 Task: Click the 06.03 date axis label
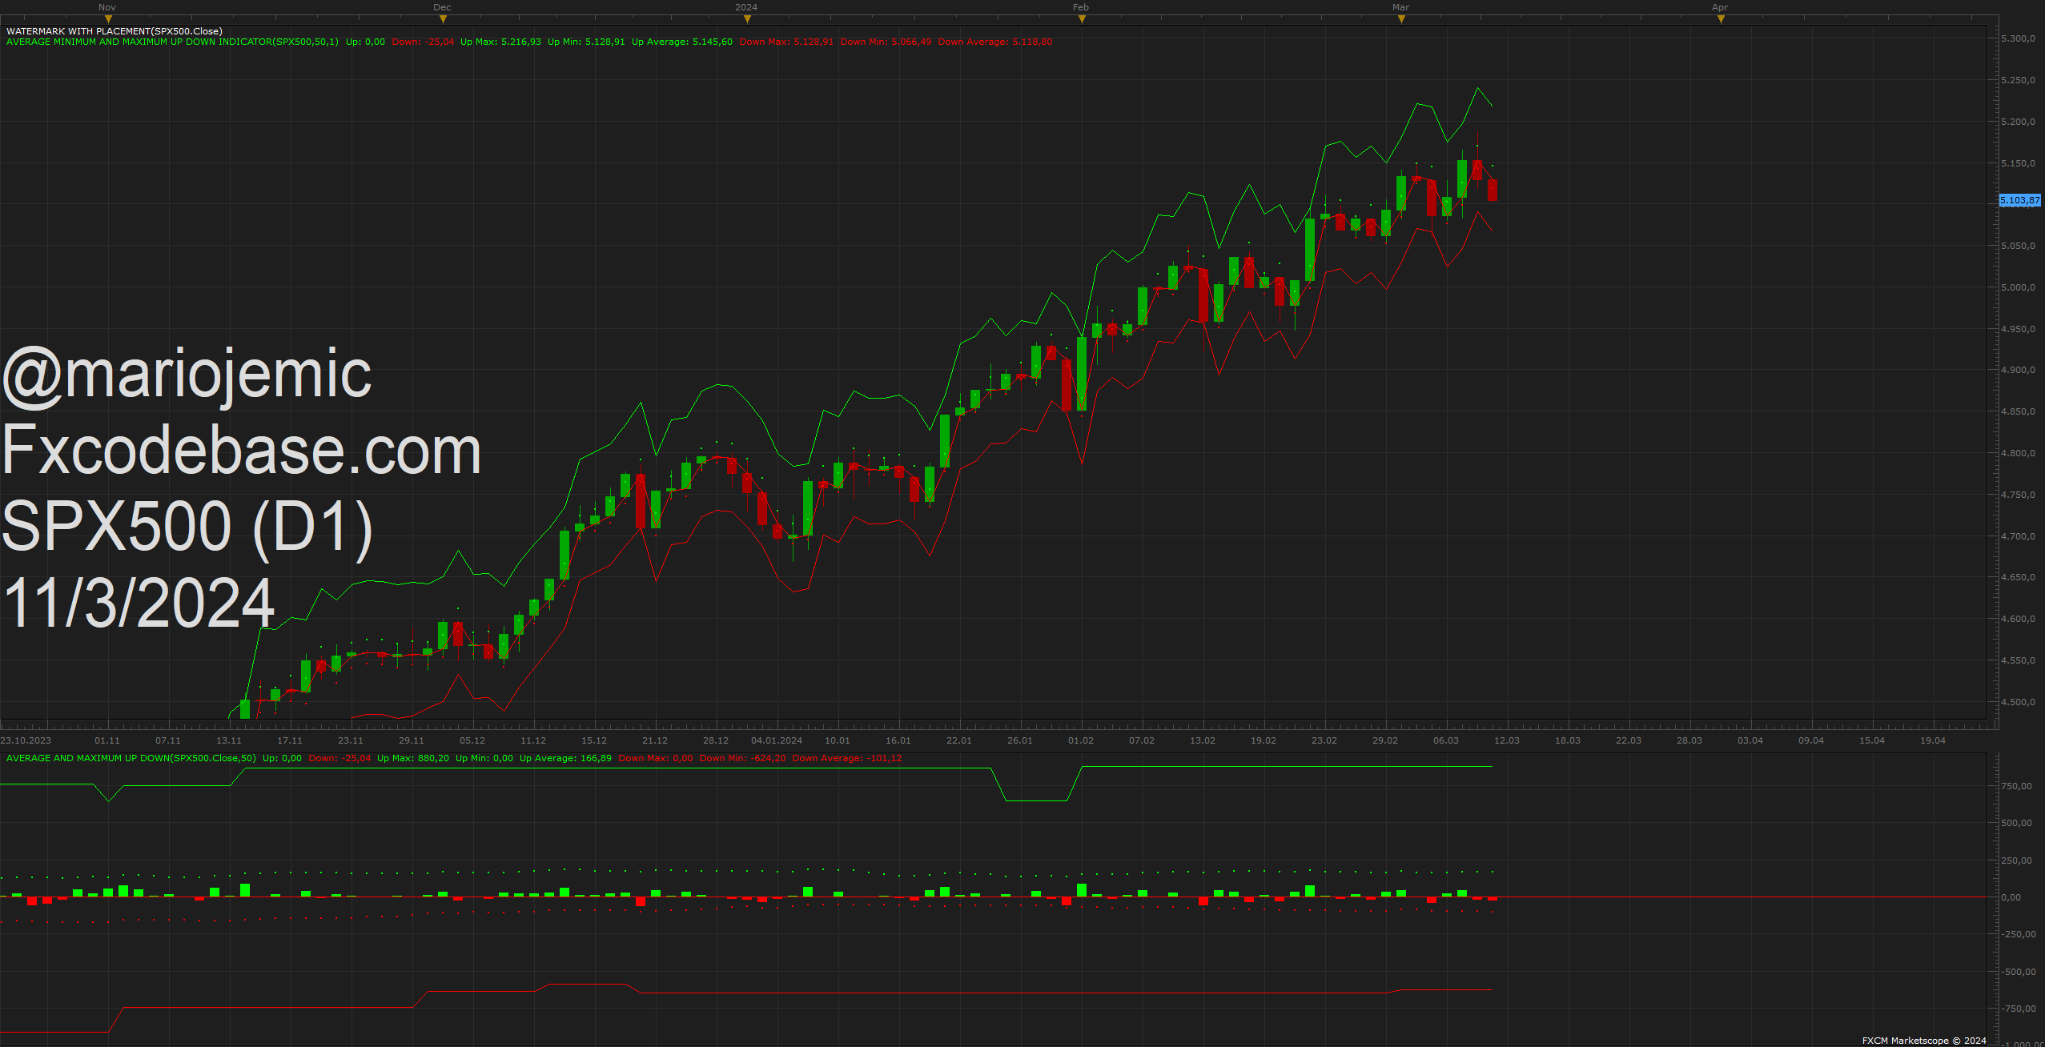click(x=1446, y=740)
